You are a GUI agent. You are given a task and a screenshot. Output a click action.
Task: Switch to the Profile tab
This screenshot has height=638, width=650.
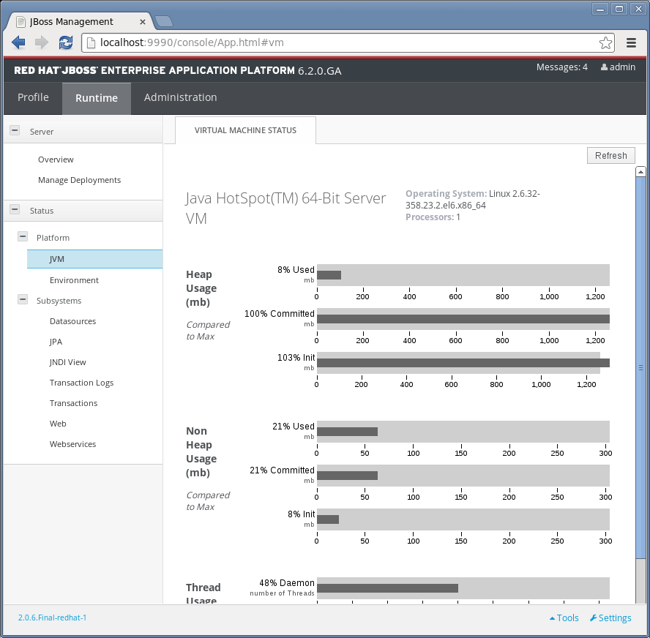pyautogui.click(x=33, y=98)
